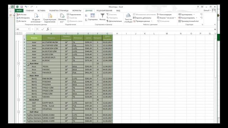Open the ФАЙЛ tab
The image size is (228, 128).
(19, 11)
